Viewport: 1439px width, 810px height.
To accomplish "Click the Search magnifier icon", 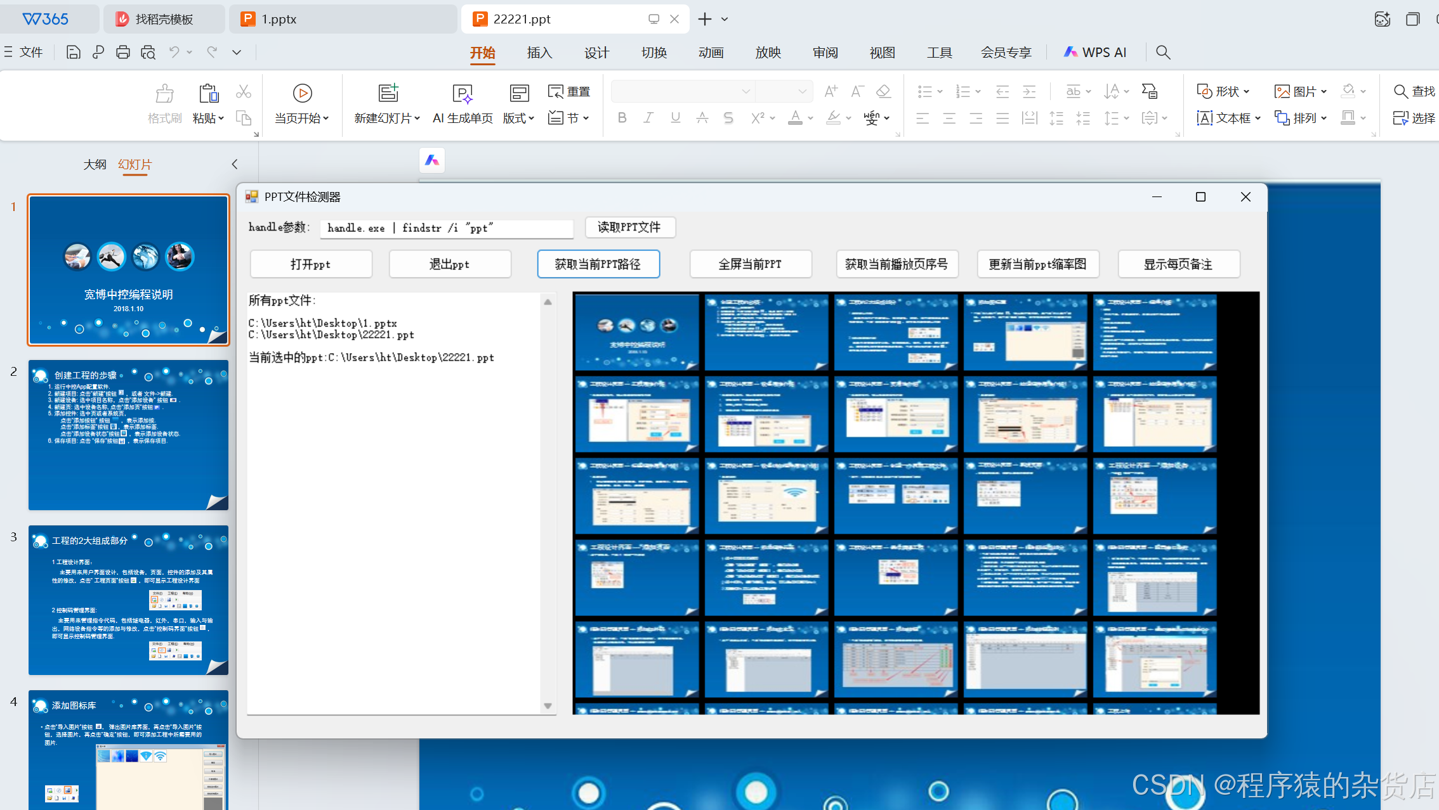I will click(x=1162, y=52).
